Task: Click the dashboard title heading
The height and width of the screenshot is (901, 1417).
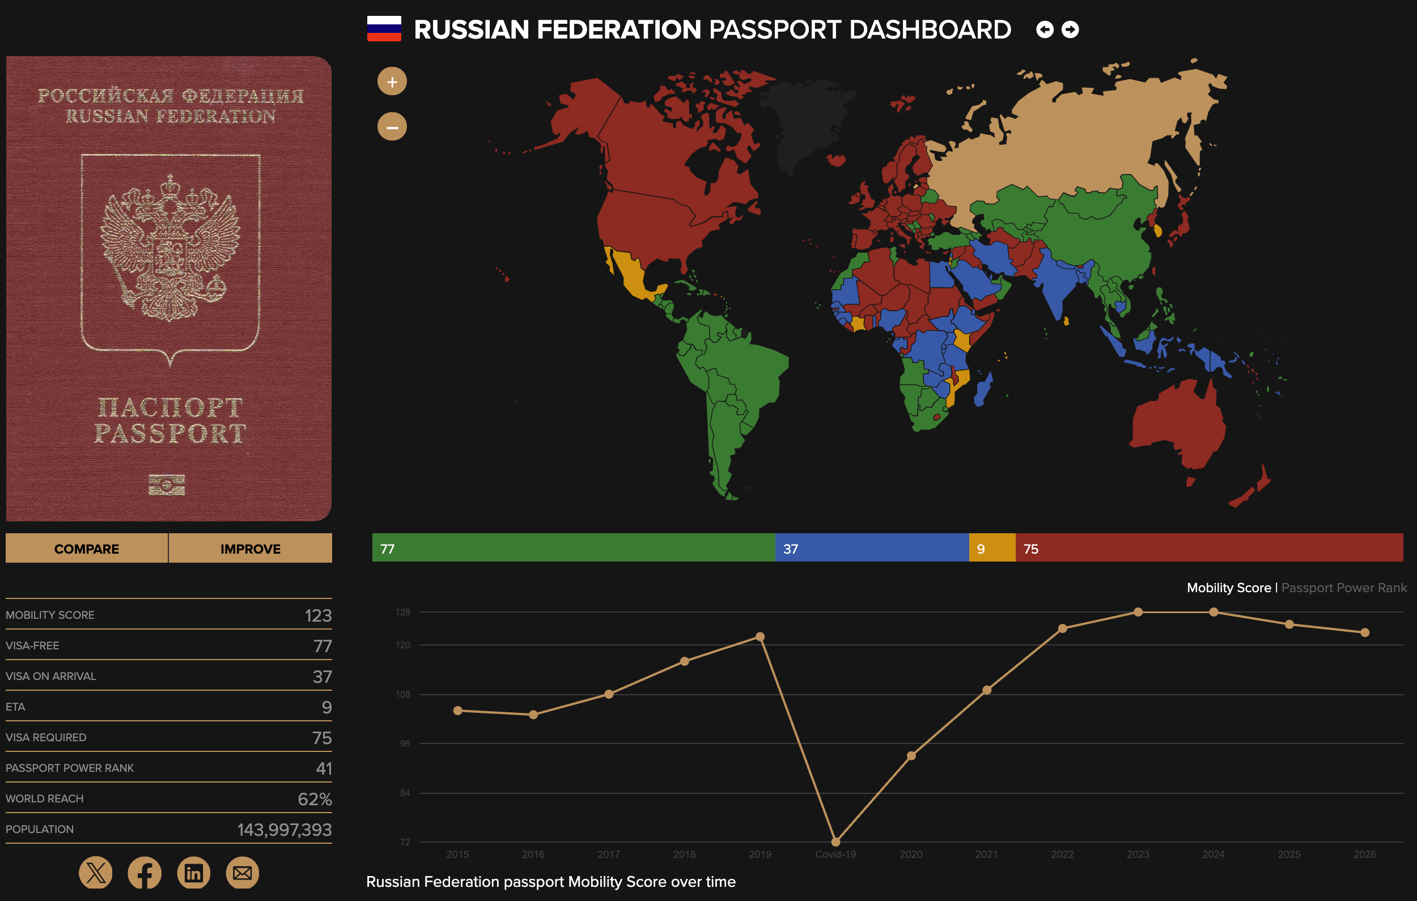Action: pyautogui.click(x=712, y=29)
